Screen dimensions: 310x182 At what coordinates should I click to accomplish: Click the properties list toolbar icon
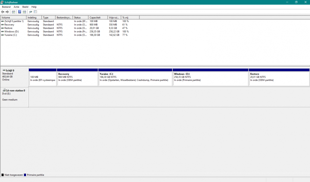35,12
